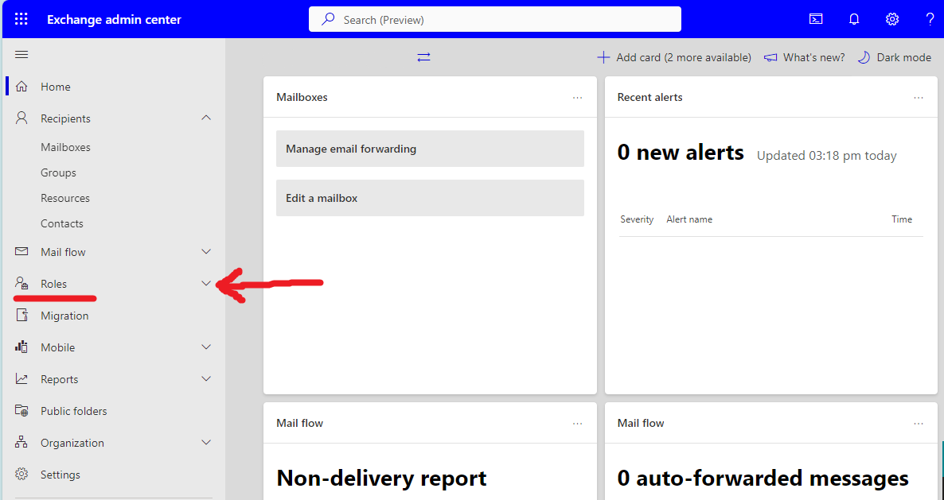944x500 pixels.
Task: Collapse the navigation hamburger menu
Action: (x=21, y=55)
